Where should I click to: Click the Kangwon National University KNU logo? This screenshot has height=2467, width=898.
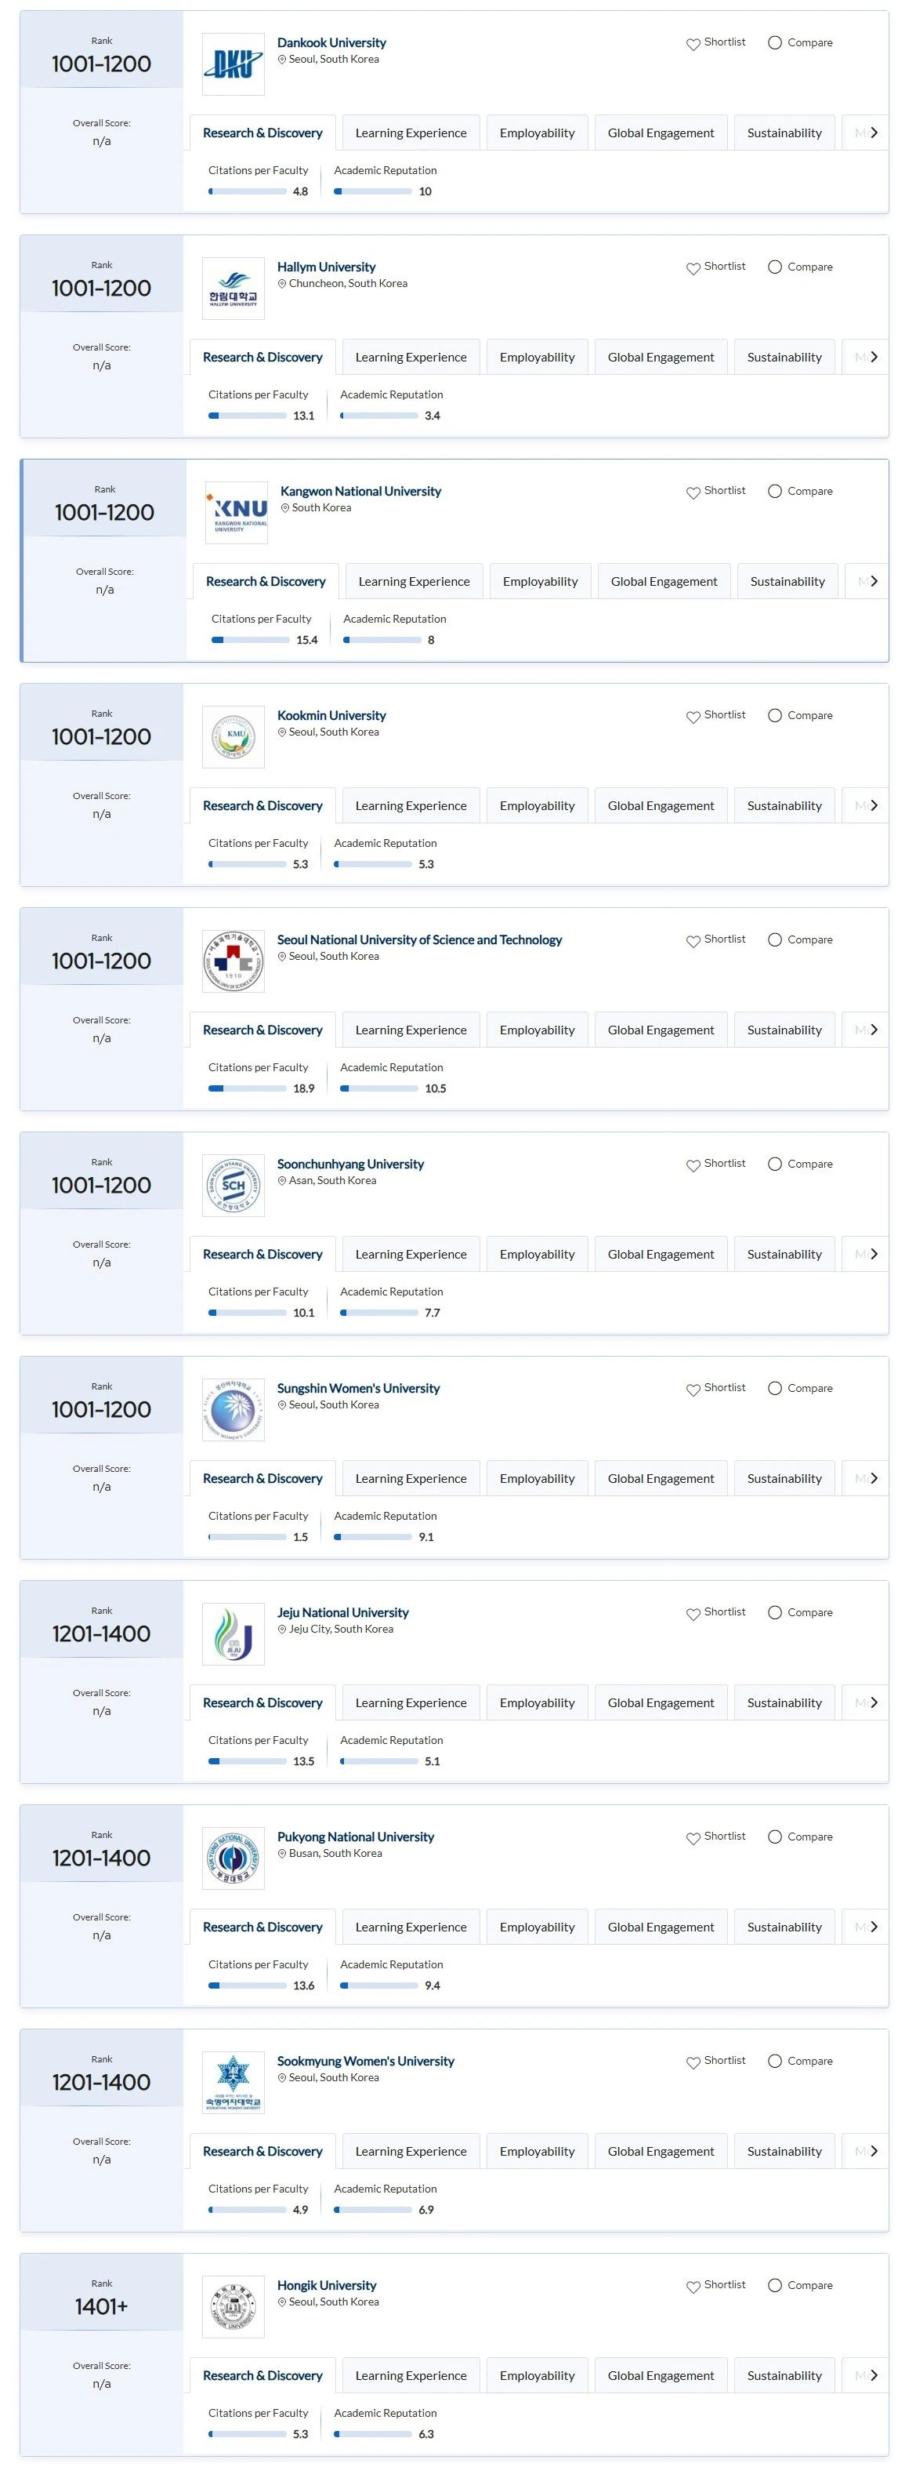pos(237,512)
